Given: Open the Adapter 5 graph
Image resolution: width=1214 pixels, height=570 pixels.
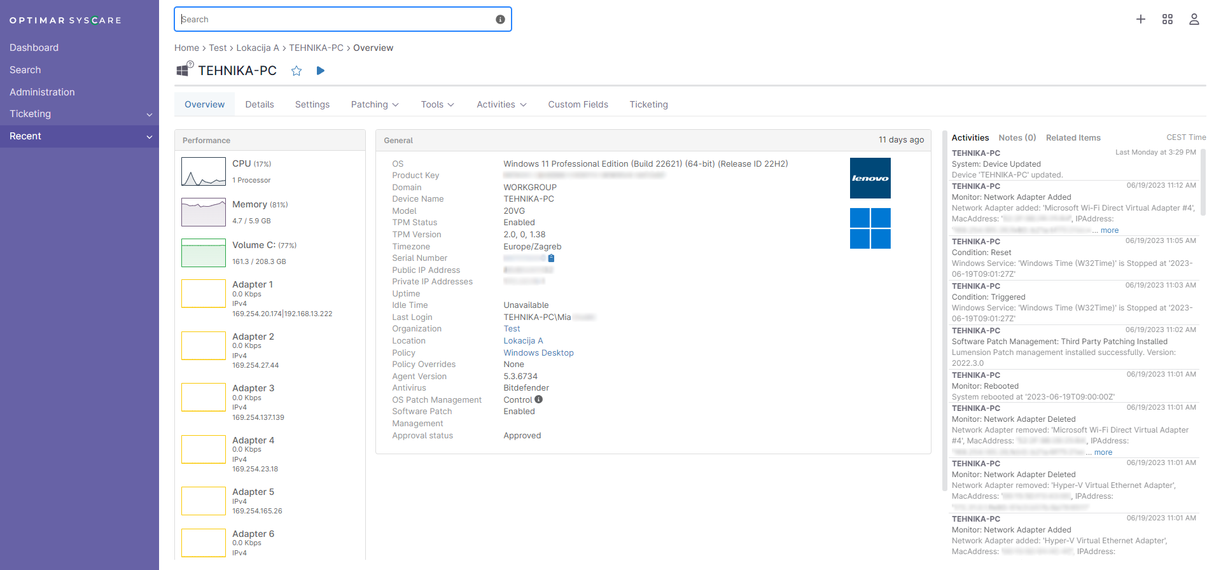Looking at the screenshot, I should 204,501.
